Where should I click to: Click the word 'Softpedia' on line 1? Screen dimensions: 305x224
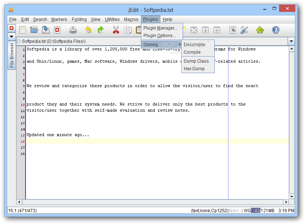tap(38, 49)
